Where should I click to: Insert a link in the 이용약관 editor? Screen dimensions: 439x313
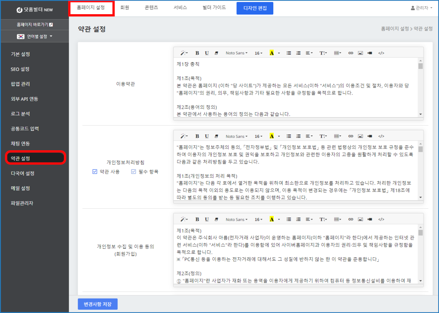click(x=351, y=53)
